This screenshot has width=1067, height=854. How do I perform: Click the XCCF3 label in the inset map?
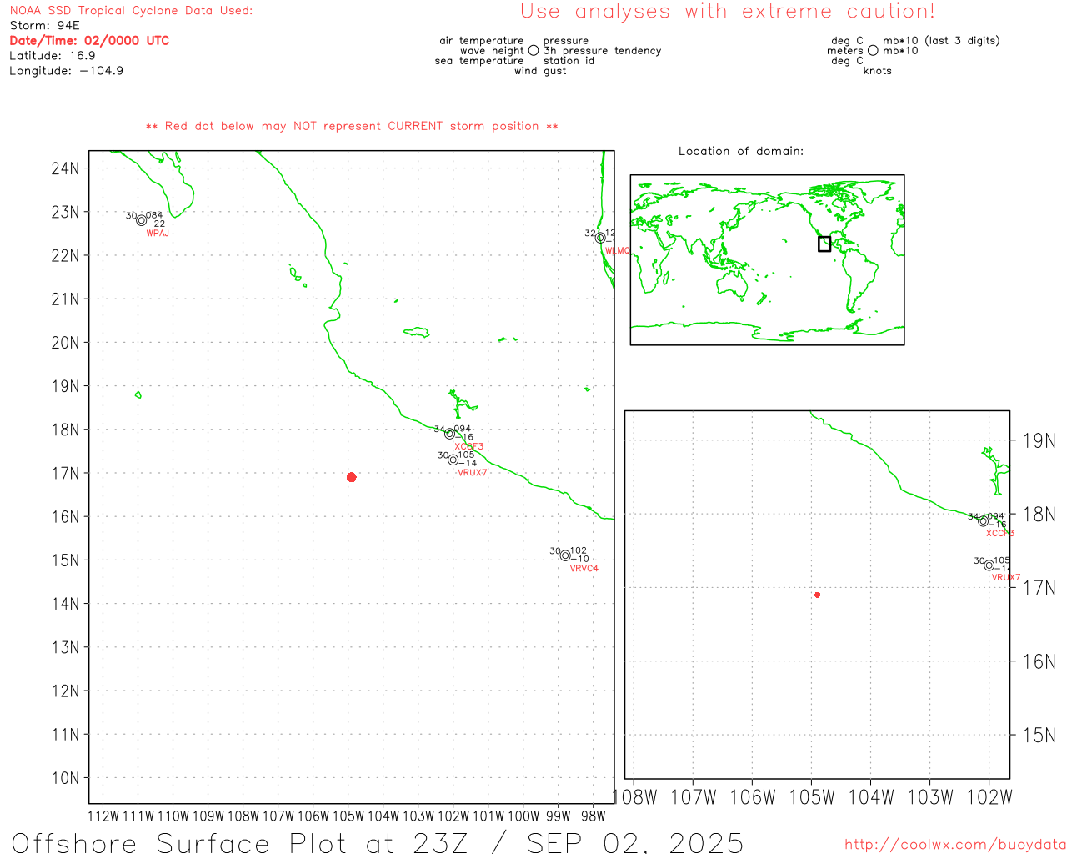(x=999, y=534)
